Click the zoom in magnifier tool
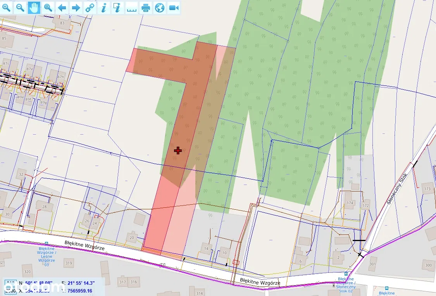The height and width of the screenshot is (296, 436). pos(7,7)
